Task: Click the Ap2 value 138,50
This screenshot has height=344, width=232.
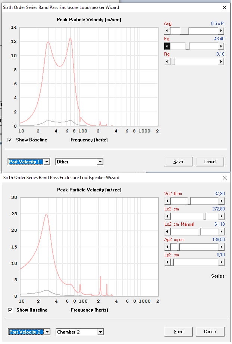Action: [219, 240]
